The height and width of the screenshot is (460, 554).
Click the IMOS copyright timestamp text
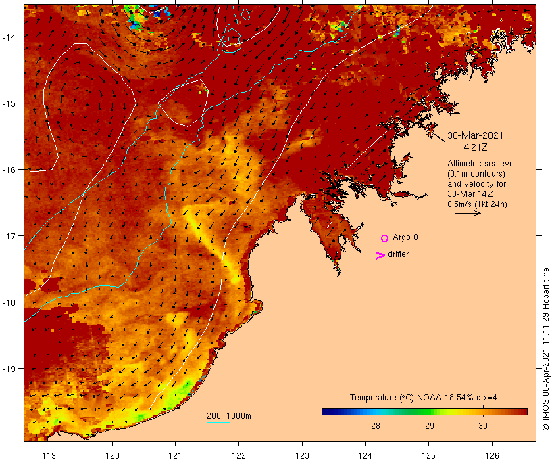546,349
